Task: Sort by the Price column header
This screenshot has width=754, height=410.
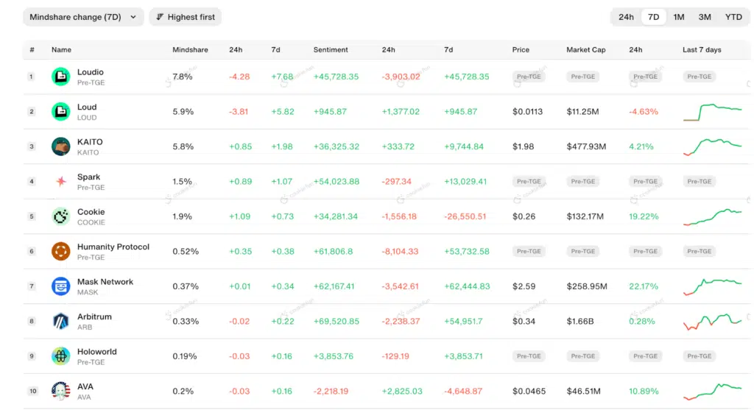Action: tap(521, 49)
